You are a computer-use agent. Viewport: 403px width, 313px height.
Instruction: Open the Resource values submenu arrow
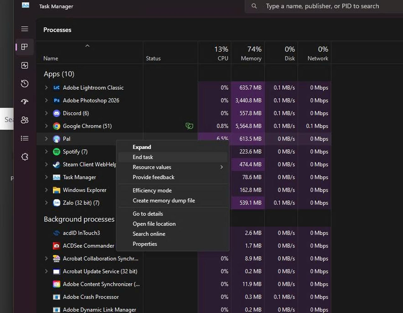click(221, 167)
